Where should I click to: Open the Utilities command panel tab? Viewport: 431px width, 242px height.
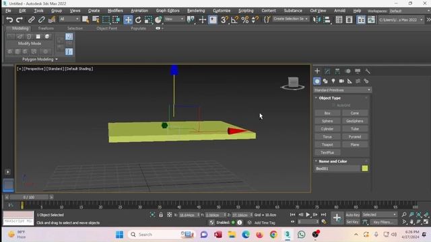(x=368, y=71)
